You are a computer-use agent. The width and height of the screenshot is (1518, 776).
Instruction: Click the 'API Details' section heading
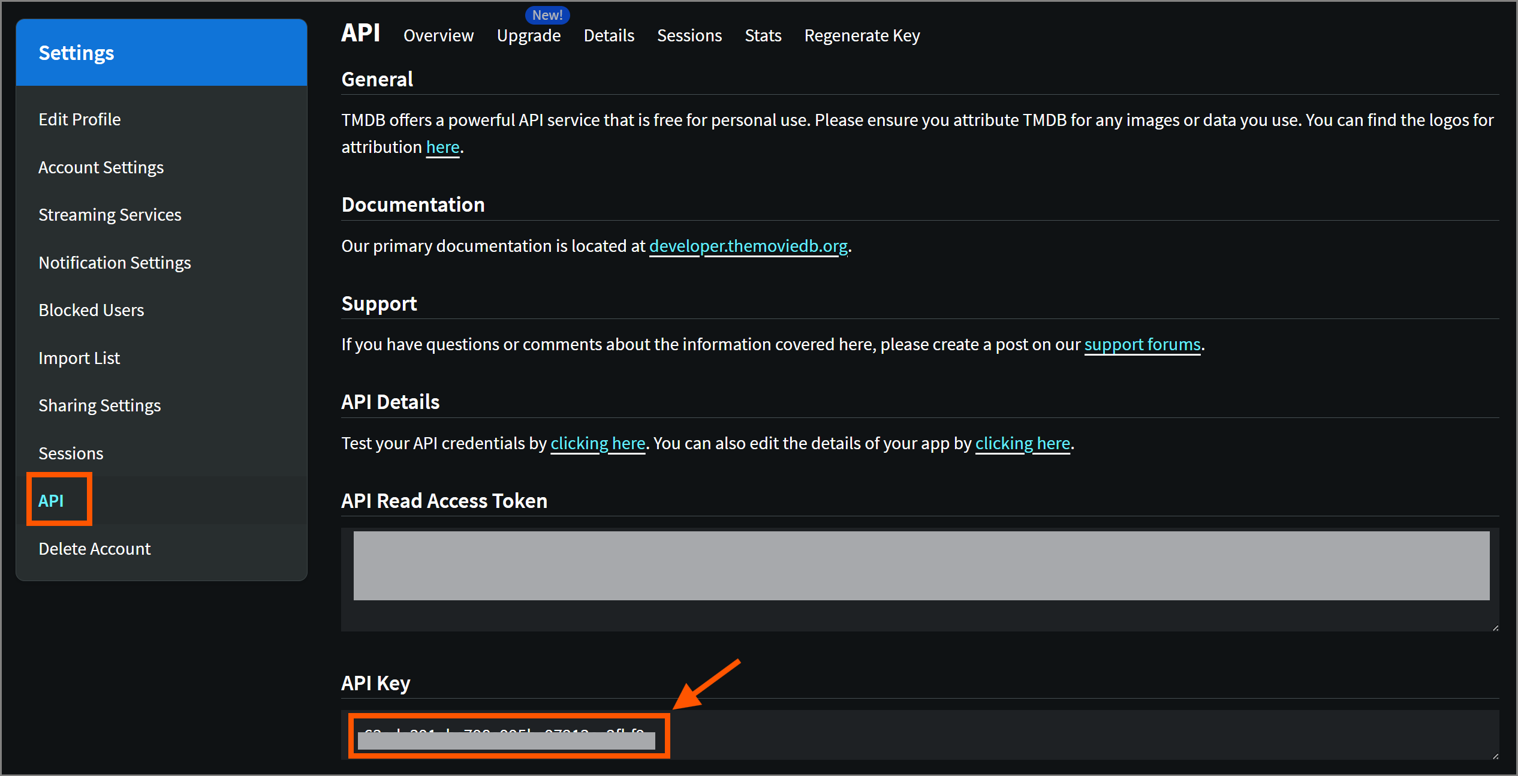point(390,402)
